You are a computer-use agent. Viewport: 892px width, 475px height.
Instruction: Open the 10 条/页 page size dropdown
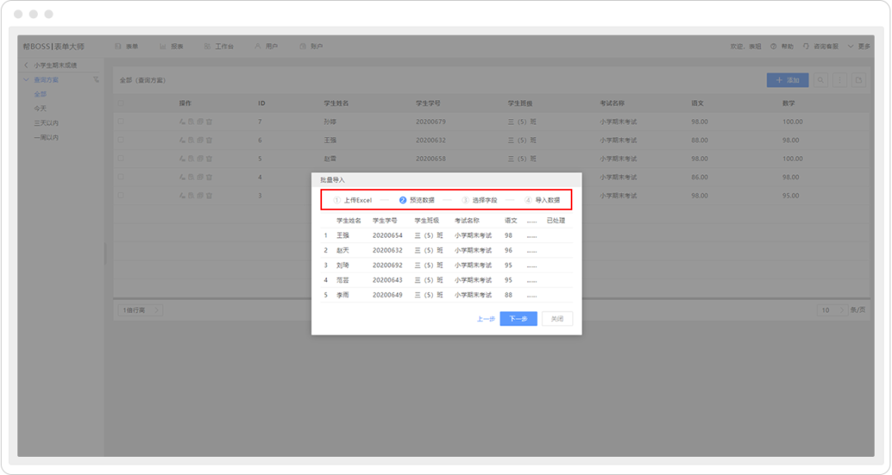click(x=829, y=310)
